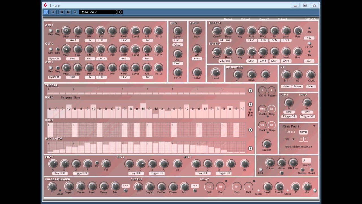Toggle OSC 1 Key switch

tap(51, 31)
